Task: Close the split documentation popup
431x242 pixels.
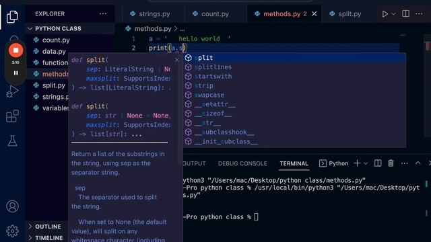Action: click(x=176, y=60)
